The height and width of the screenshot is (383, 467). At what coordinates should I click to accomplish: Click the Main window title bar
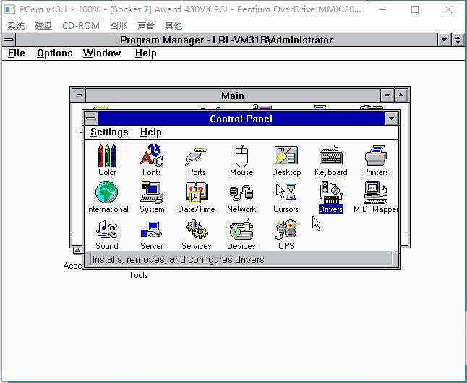tap(233, 96)
